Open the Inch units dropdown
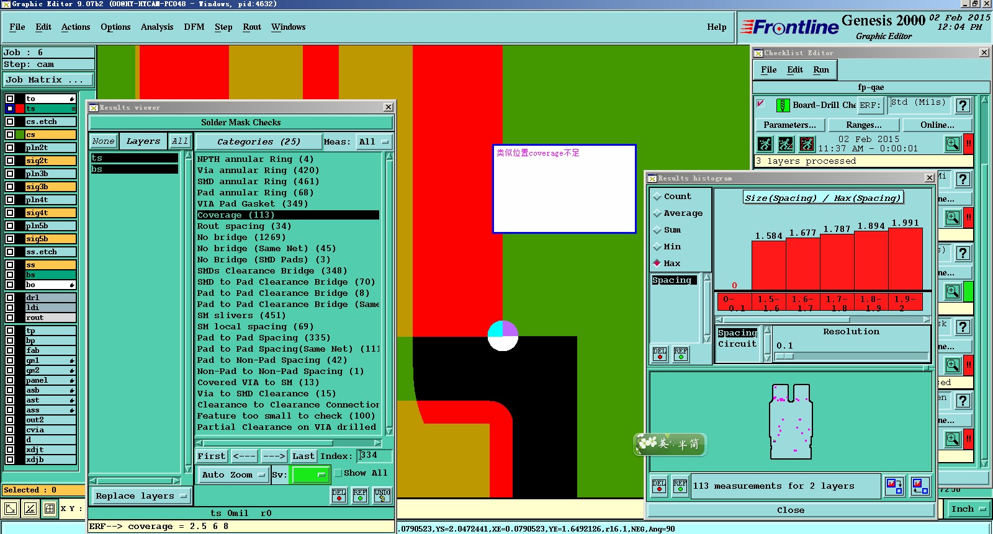The image size is (993, 534). click(969, 509)
